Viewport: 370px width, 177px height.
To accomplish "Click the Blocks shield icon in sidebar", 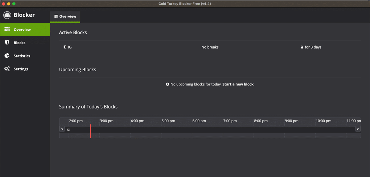I will pyautogui.click(x=7, y=43).
